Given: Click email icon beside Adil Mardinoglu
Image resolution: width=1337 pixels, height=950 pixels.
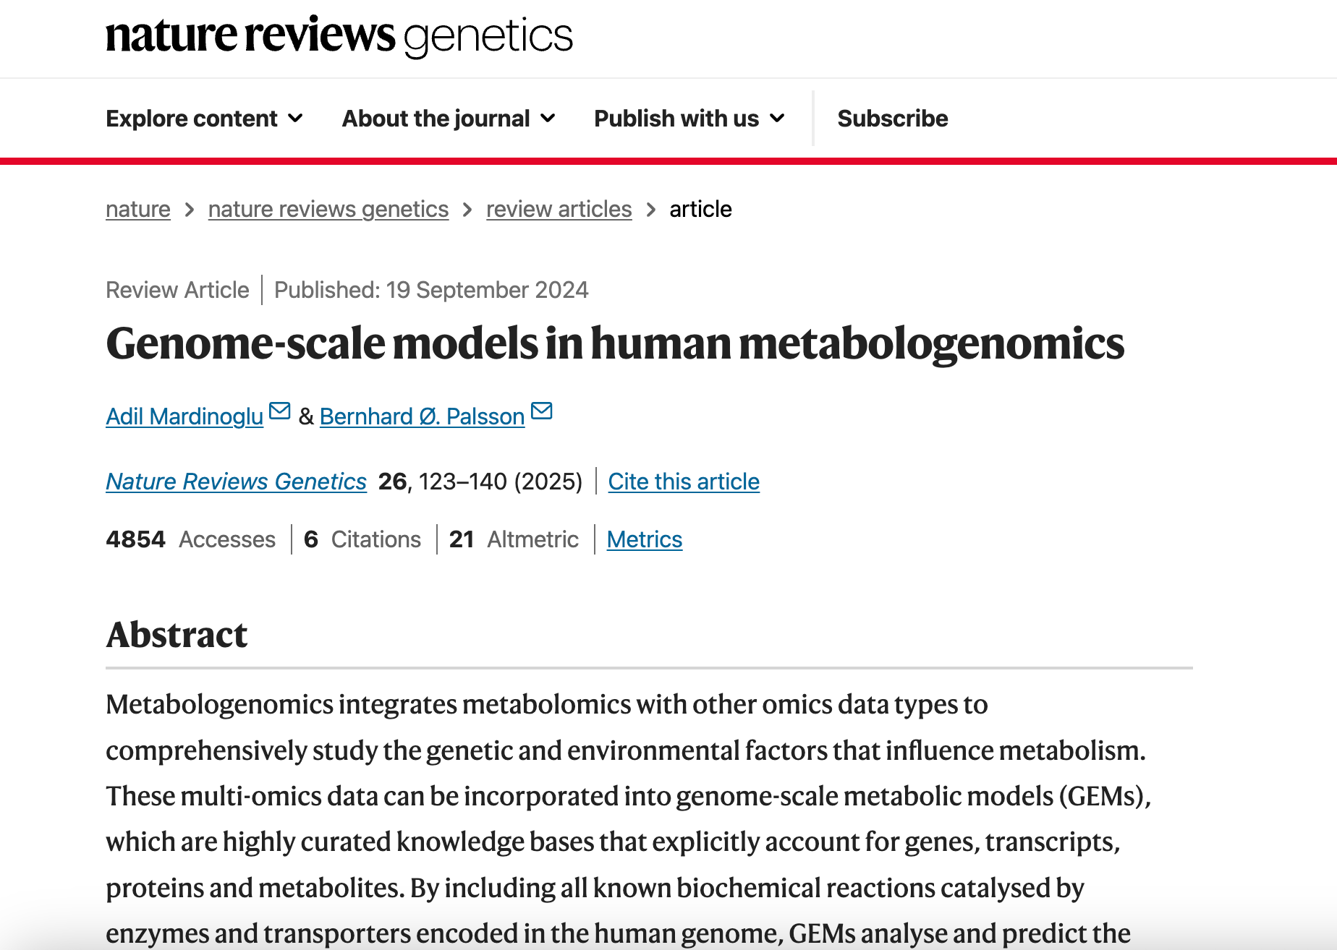Looking at the screenshot, I should (279, 411).
